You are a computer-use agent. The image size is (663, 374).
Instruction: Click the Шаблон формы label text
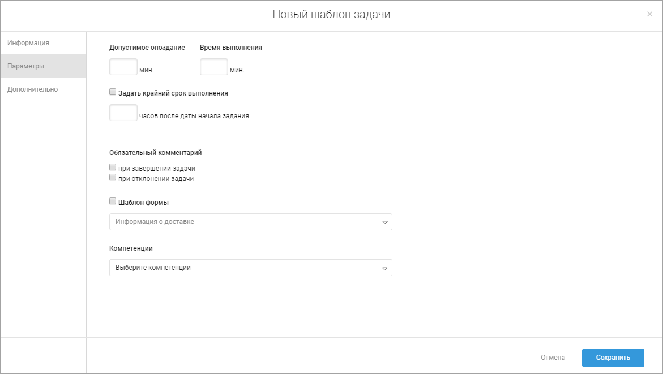pos(143,202)
